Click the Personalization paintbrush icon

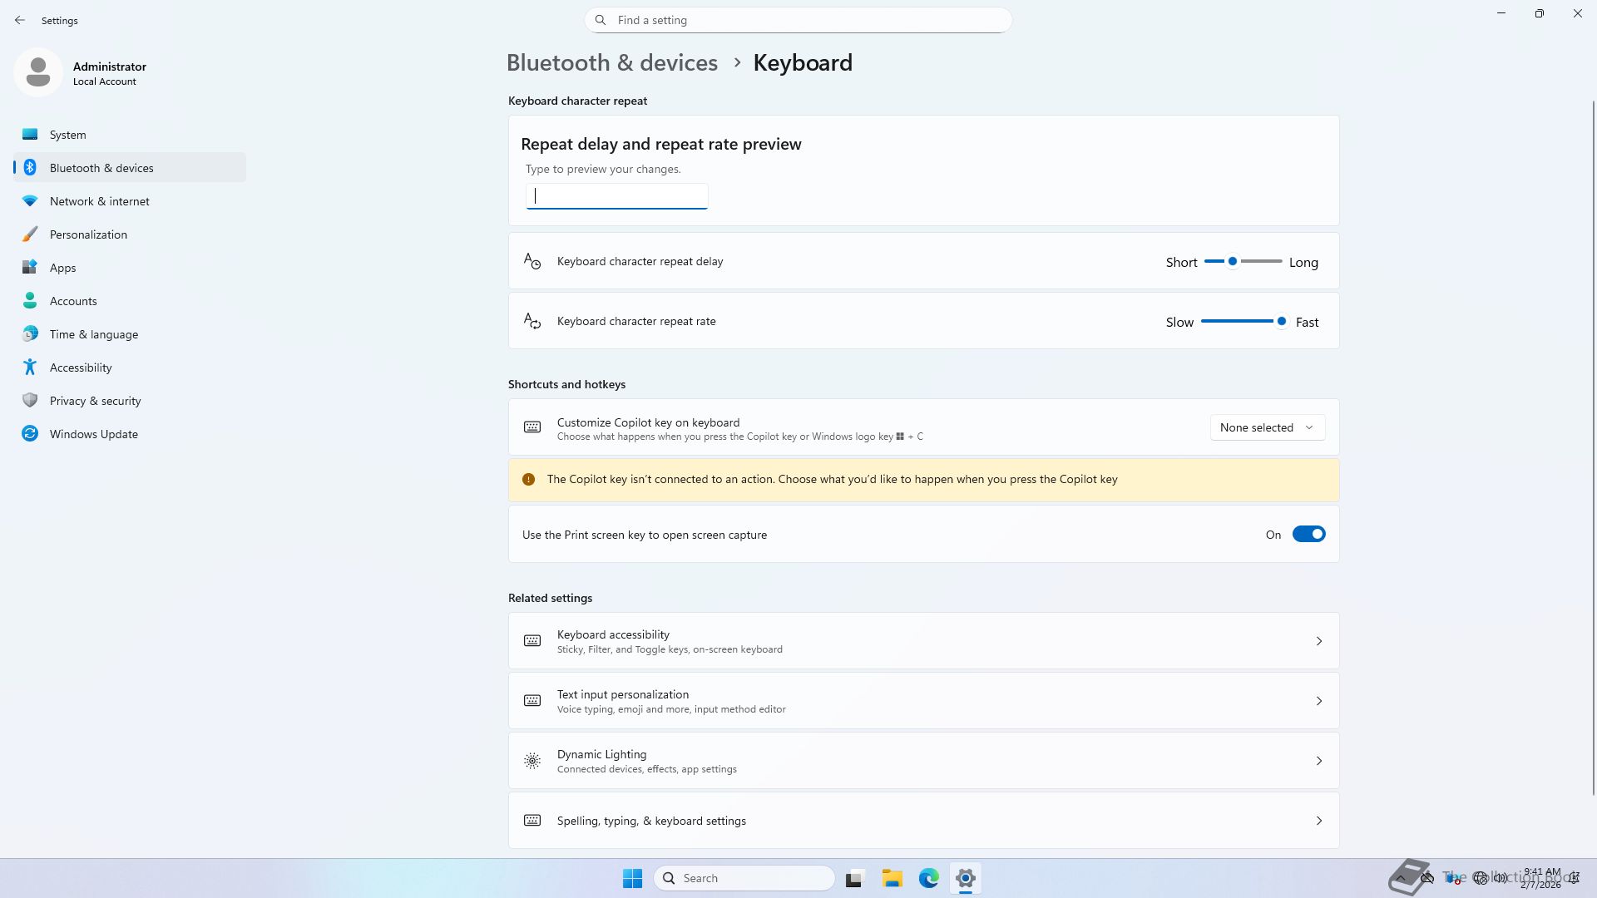point(30,234)
